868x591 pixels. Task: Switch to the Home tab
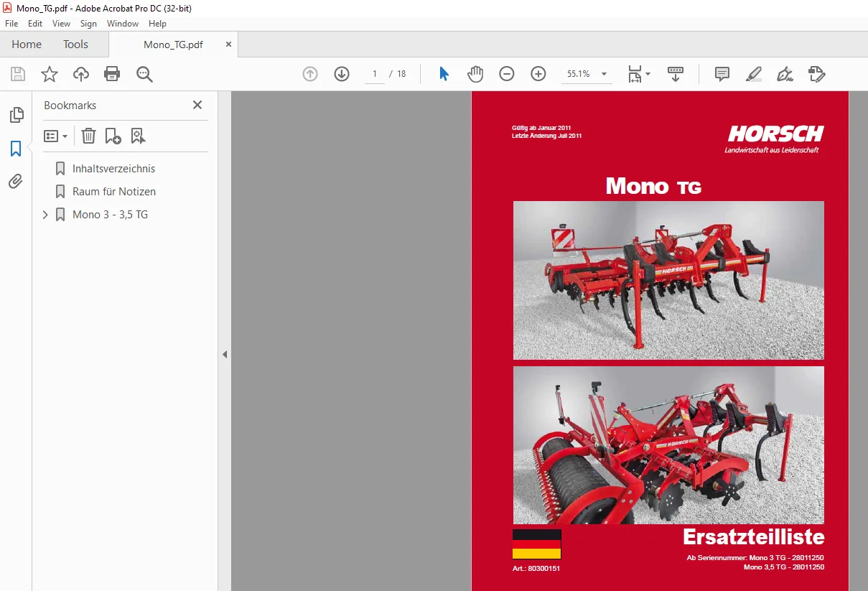click(x=27, y=45)
